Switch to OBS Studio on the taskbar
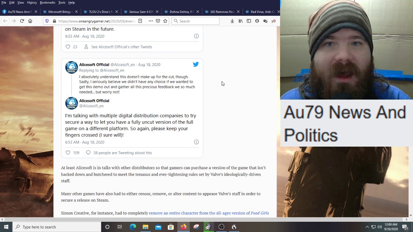This screenshot has height=232, width=413. (x=221, y=227)
